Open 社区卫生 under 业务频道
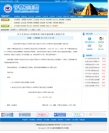 [x=55, y=20]
